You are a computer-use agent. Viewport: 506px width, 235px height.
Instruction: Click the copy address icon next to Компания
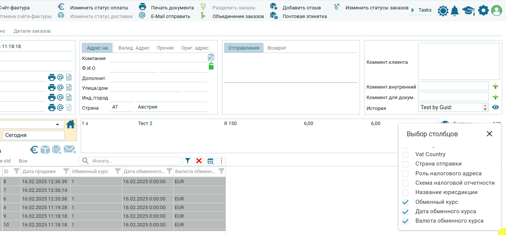coord(211,57)
